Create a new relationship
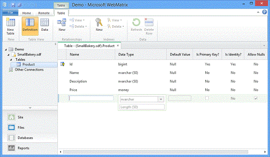Image resolution: width=270 pixels, height=157 pixels. (62, 22)
